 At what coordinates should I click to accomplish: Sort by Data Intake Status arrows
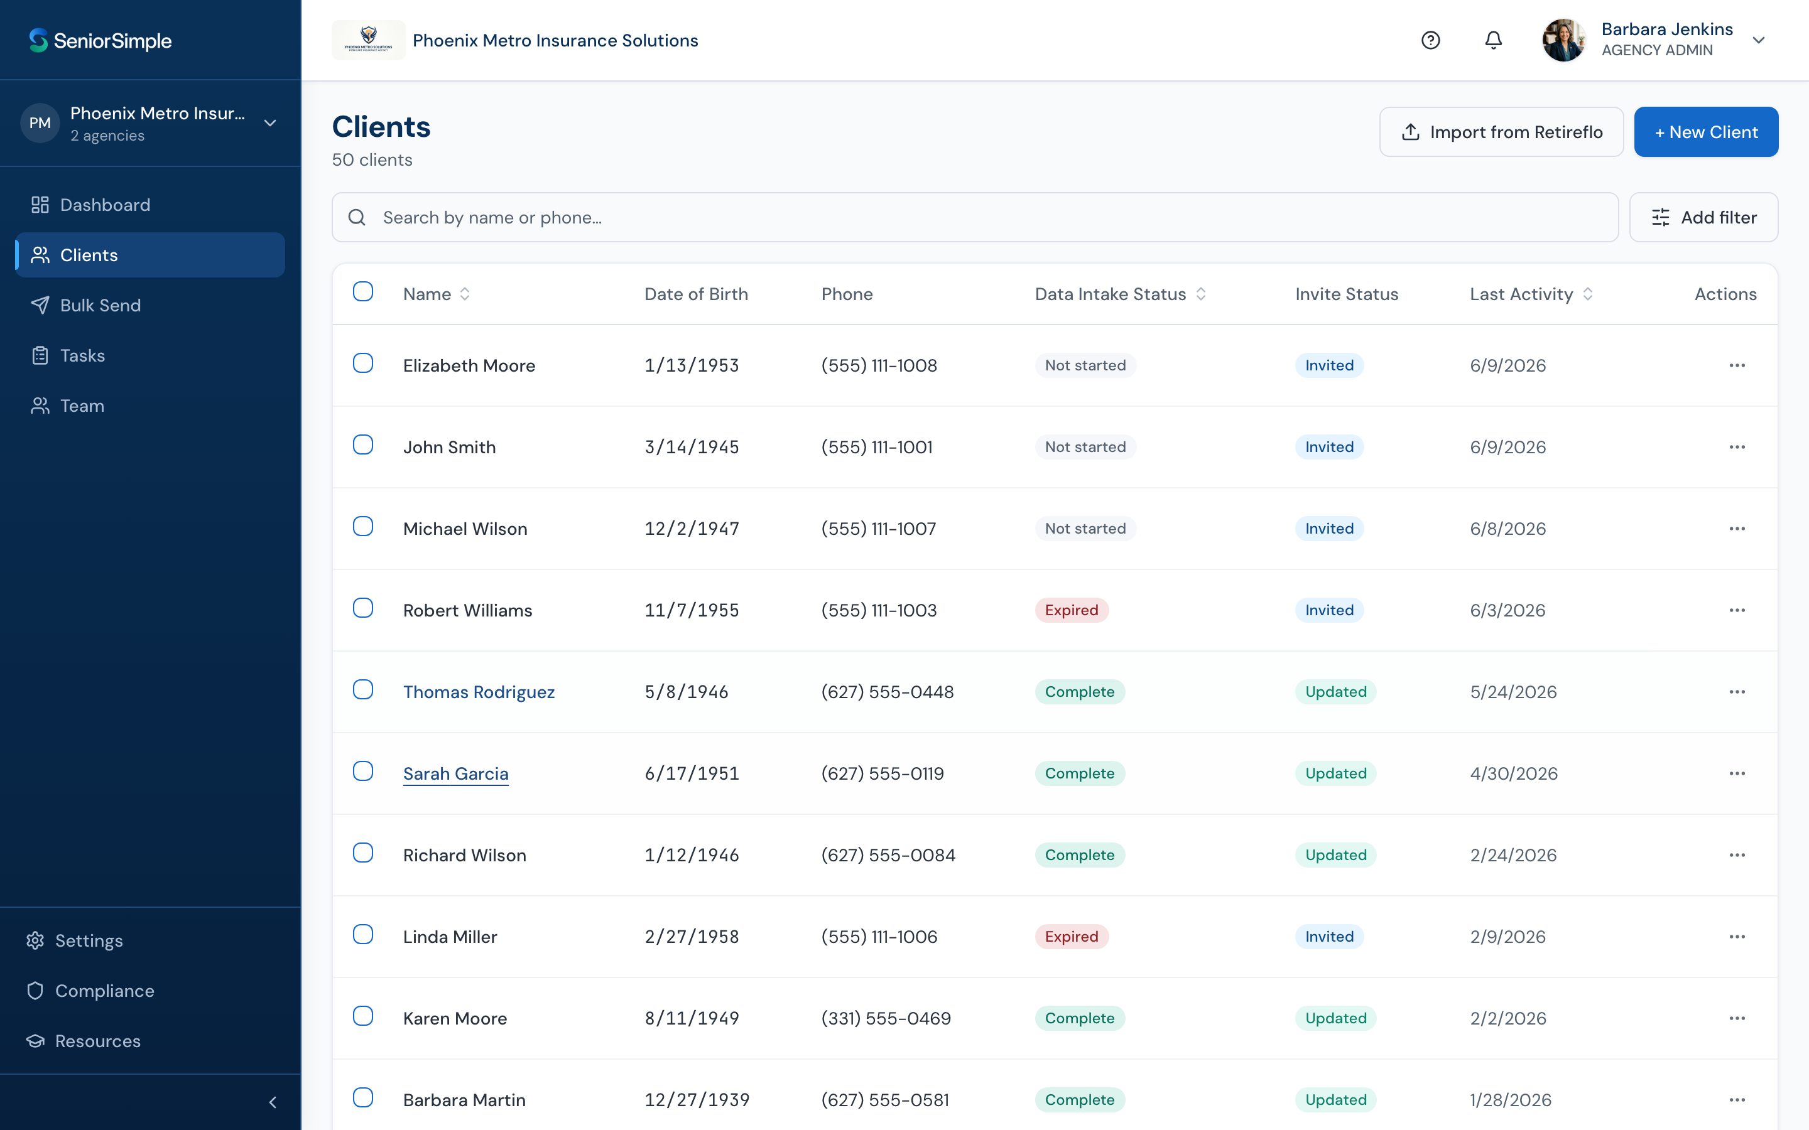click(1200, 294)
